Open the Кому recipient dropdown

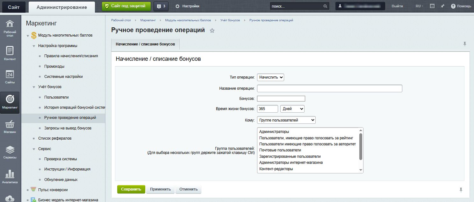pos(286,120)
